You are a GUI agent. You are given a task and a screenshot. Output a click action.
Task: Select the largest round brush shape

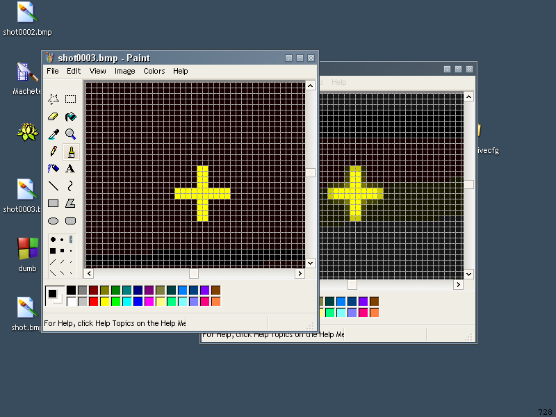[x=53, y=239]
